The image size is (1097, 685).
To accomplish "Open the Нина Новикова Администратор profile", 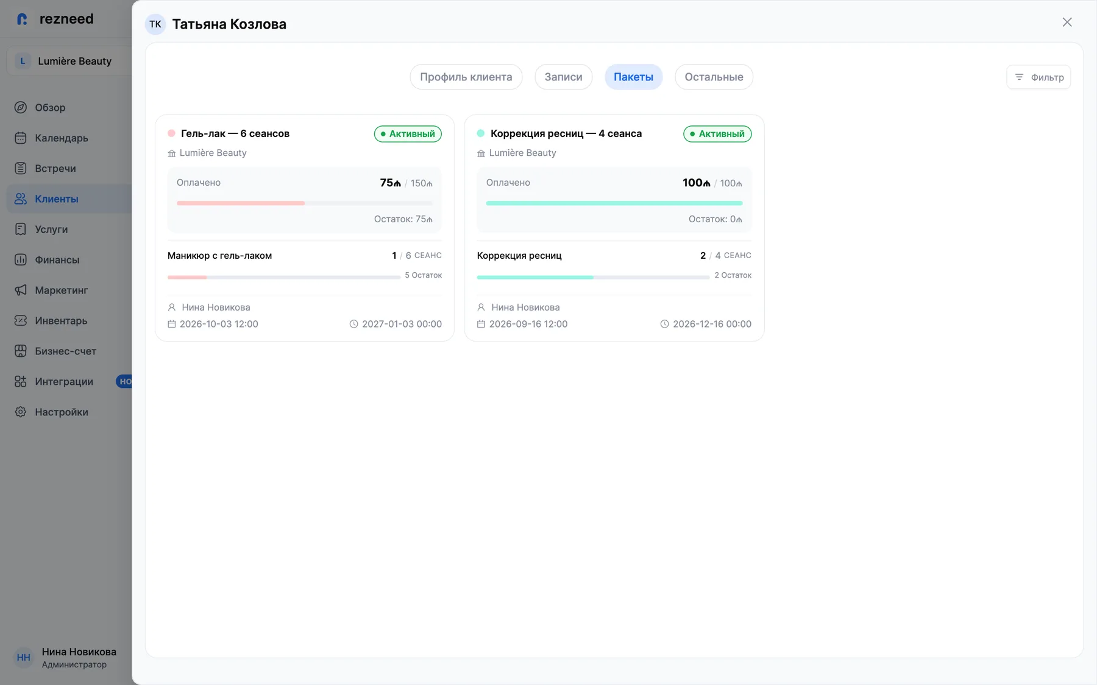I will click(66, 658).
